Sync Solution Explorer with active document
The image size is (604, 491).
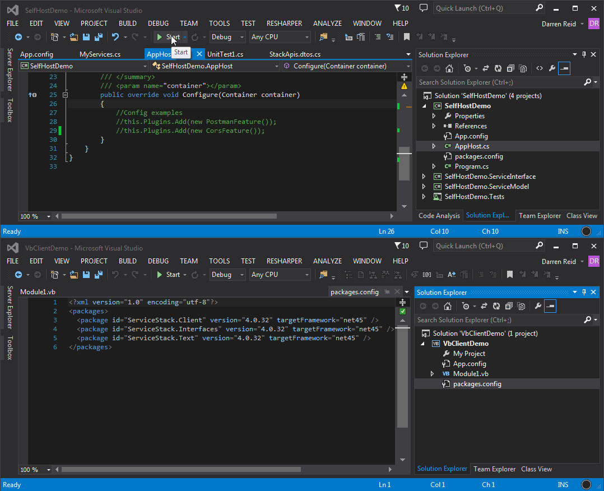(x=486, y=68)
